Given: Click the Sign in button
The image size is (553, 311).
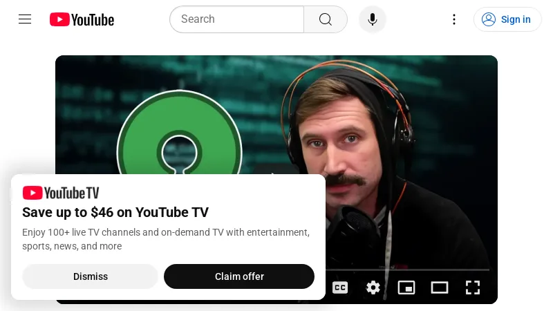Looking at the screenshot, I should [x=507, y=19].
